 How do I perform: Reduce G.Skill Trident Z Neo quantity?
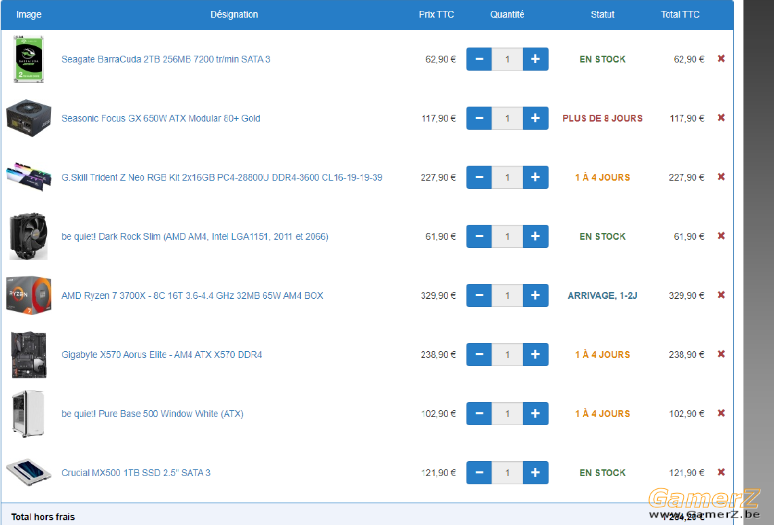click(479, 177)
